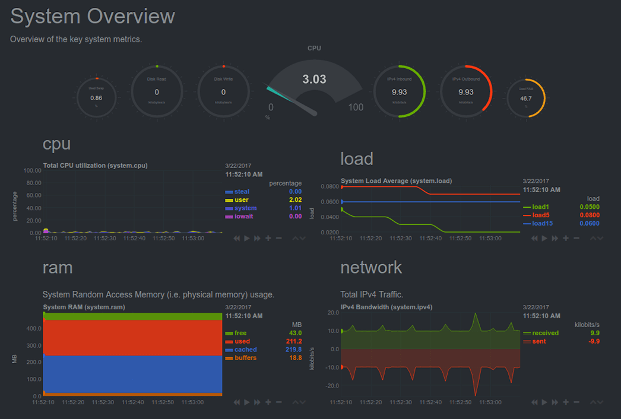621x419 pixels.
Task: Toggle the cached dimension in RAM legend
Action: click(241, 350)
